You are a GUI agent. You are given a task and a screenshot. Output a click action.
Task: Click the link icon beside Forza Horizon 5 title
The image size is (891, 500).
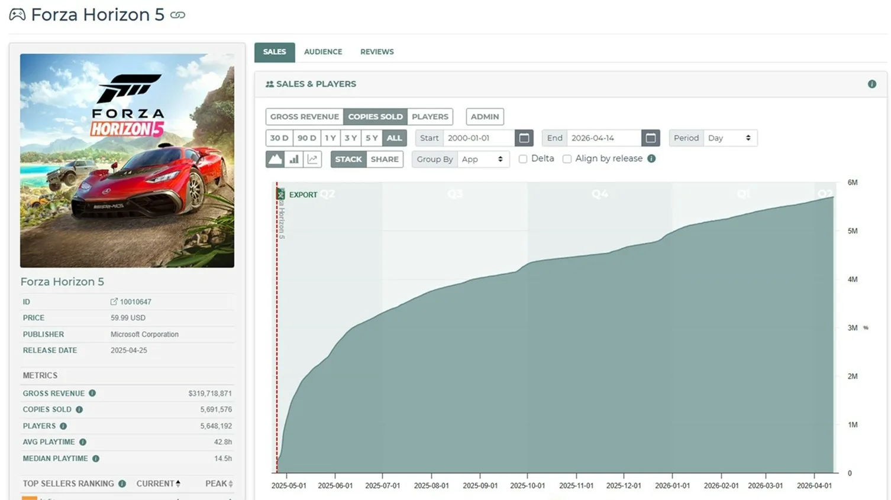177,15
